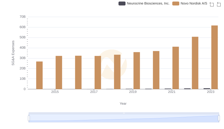Screen dimensions: 224x129
Task: Click the 20B y-axis label
Action: tap(23, 68)
